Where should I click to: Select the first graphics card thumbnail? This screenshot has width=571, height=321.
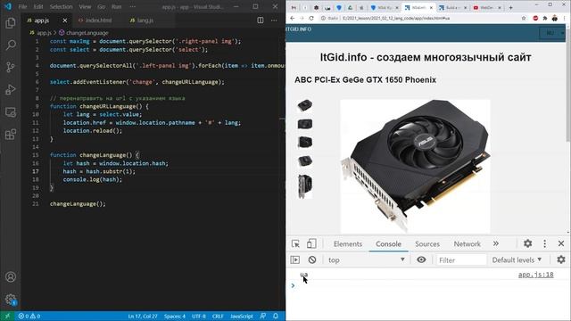(304, 105)
